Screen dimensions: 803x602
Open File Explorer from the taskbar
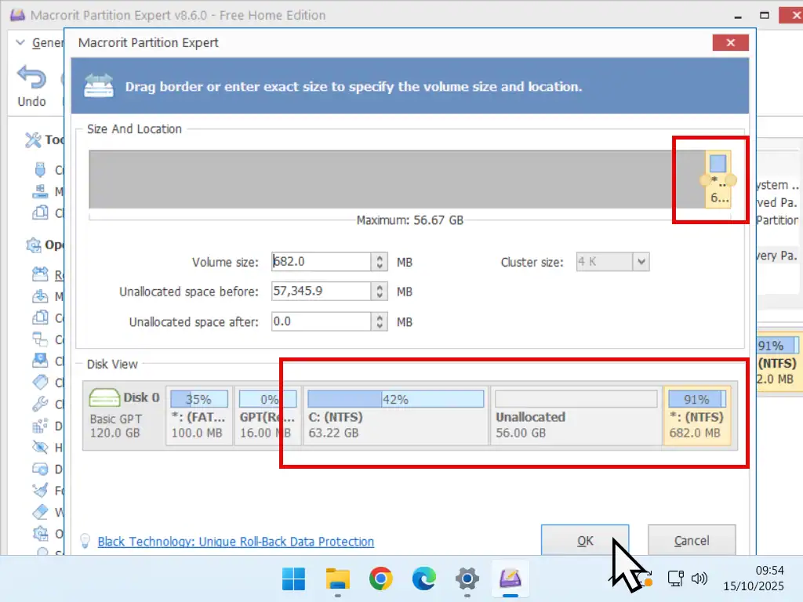tap(338, 579)
